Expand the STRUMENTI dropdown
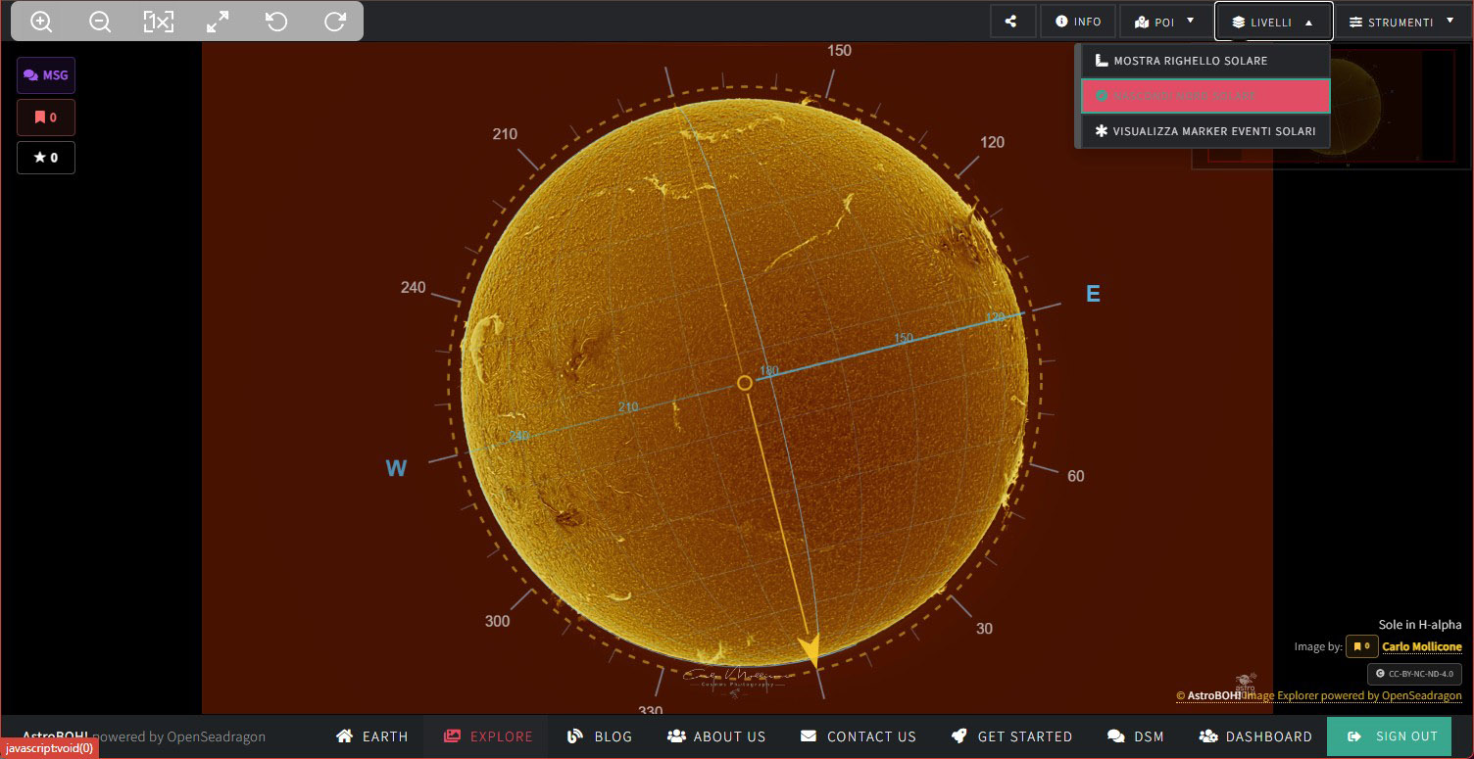Image resolution: width=1474 pixels, height=759 pixels. [1401, 22]
